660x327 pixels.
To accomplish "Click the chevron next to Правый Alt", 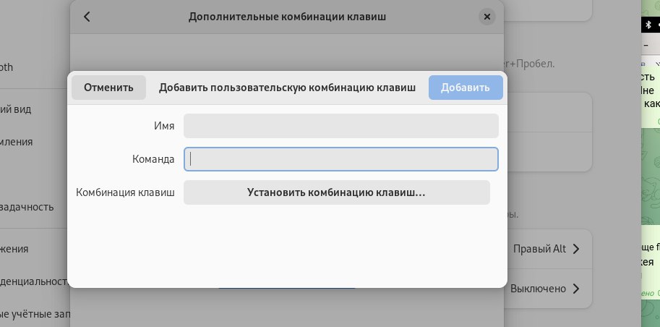I will pos(576,250).
